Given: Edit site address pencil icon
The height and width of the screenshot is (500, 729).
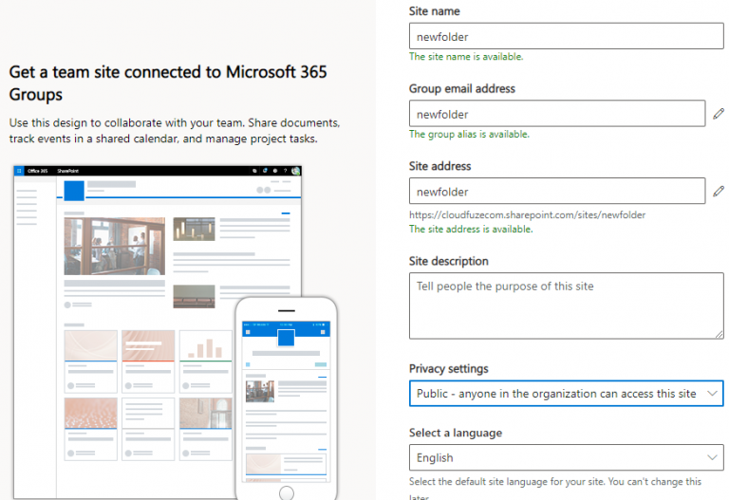Looking at the screenshot, I should click(719, 191).
